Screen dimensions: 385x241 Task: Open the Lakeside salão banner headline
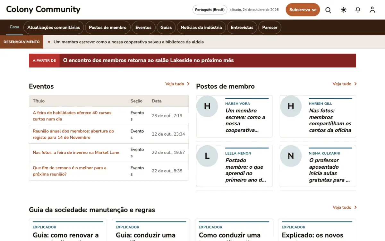pos(148,60)
